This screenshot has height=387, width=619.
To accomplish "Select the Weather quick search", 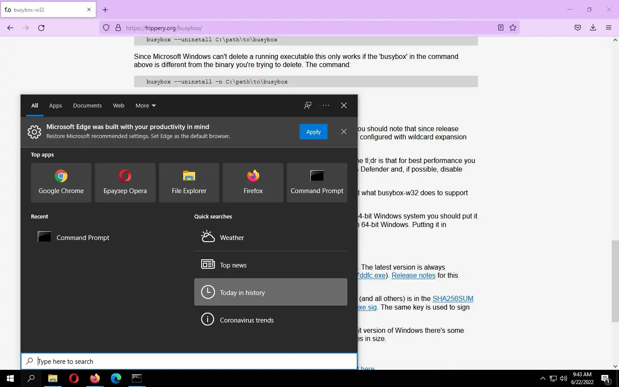I will [x=271, y=237].
